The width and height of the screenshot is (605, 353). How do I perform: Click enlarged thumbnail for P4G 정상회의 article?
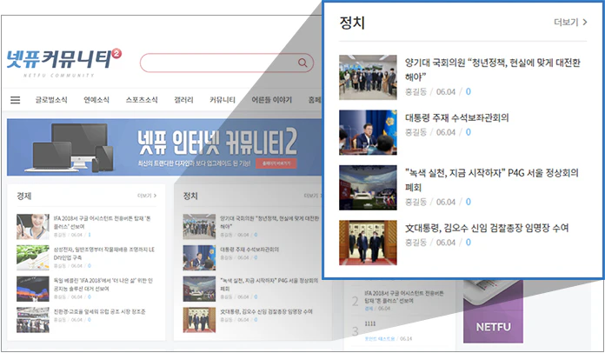pos(368,188)
